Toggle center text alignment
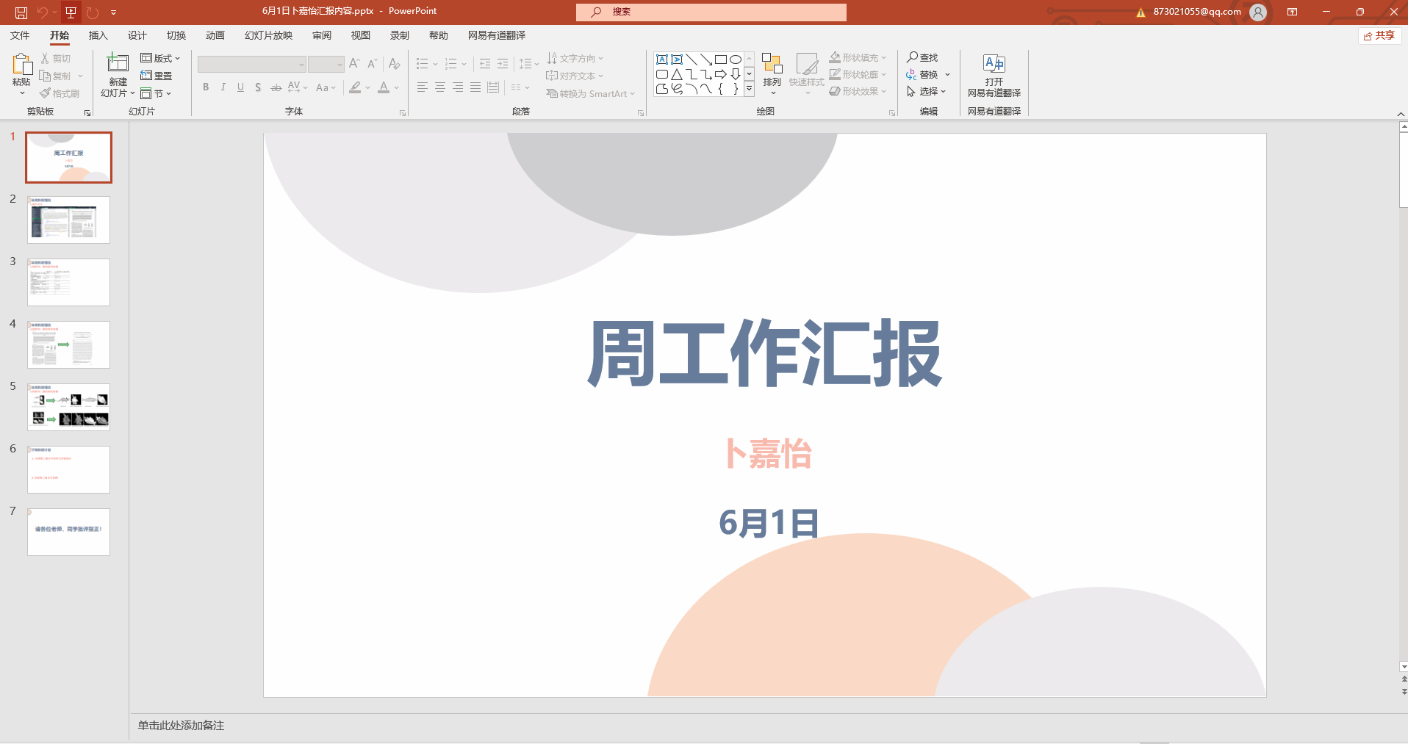1408x744 pixels. click(439, 87)
